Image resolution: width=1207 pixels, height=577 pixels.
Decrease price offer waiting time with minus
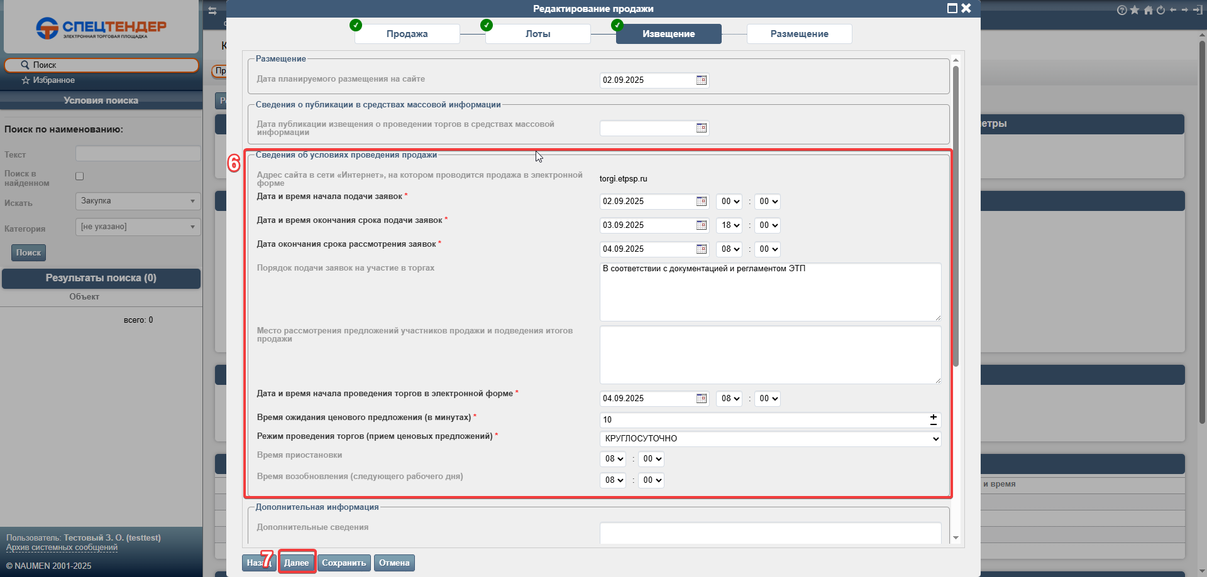(934, 424)
